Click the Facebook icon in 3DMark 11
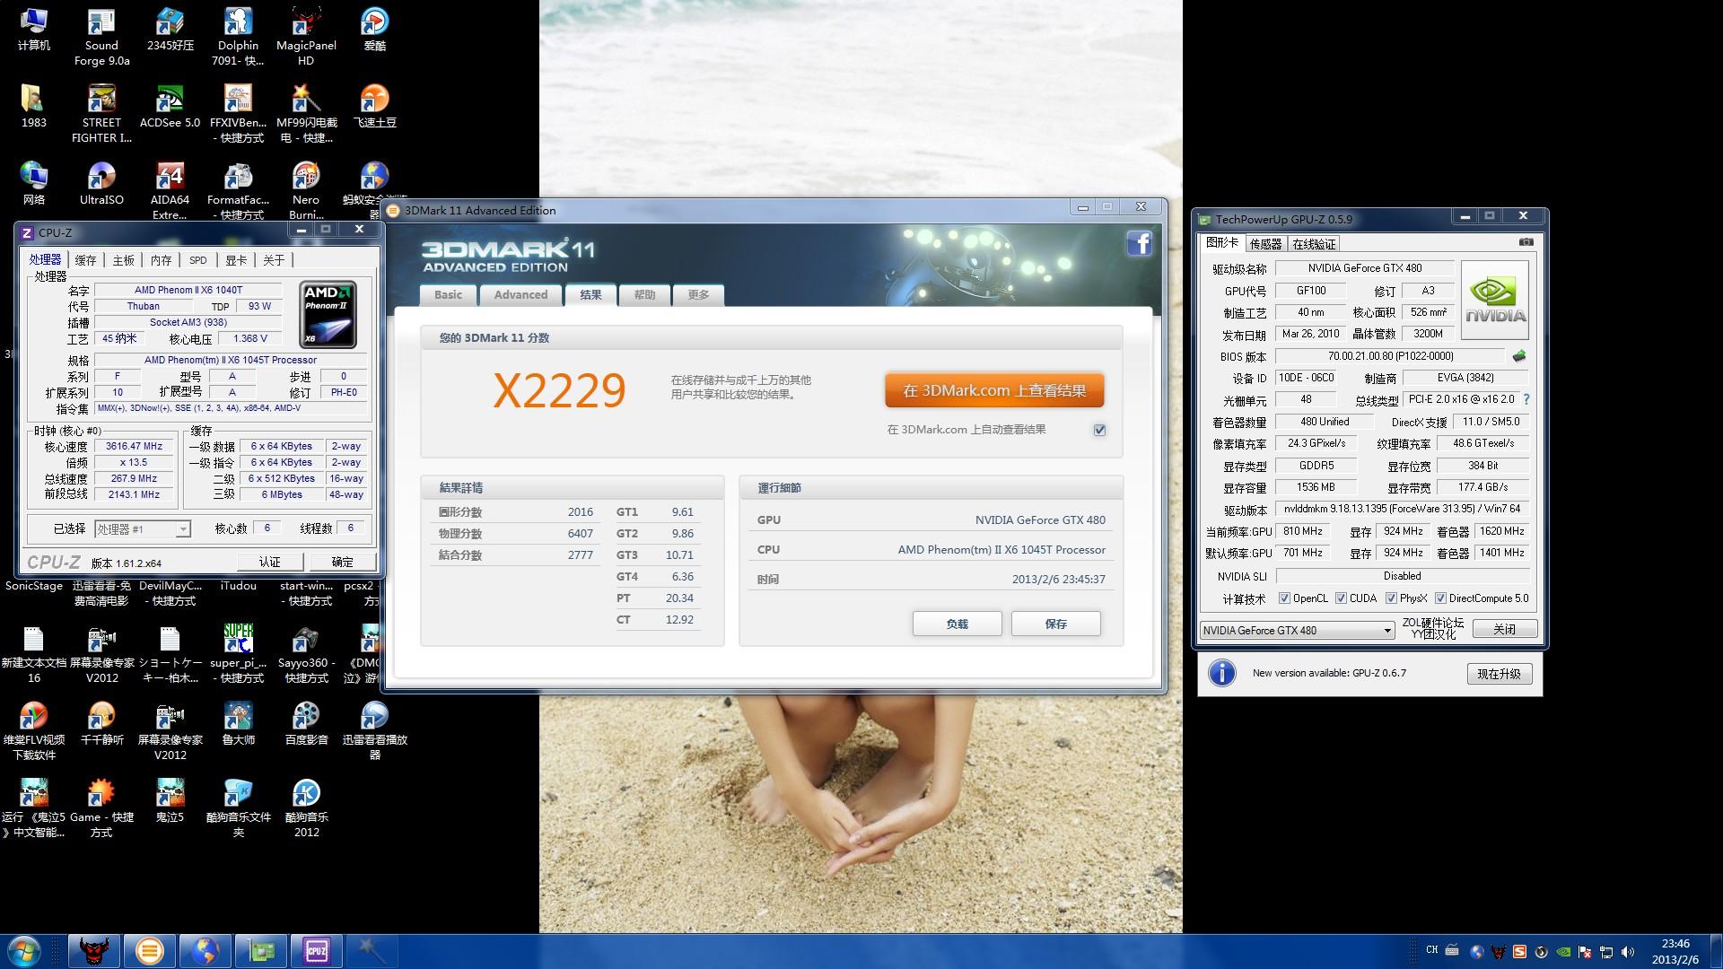This screenshot has height=969, width=1723. point(1139,243)
